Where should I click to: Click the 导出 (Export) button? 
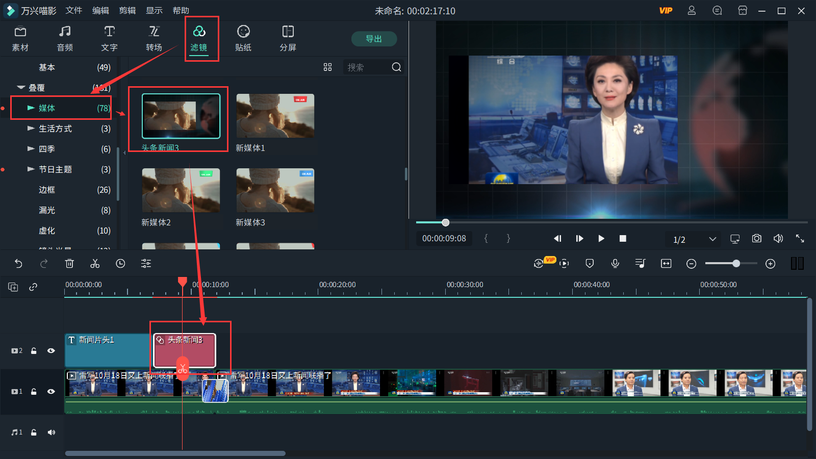(374, 39)
